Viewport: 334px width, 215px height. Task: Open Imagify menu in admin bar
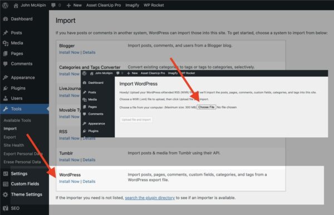point(132,5)
